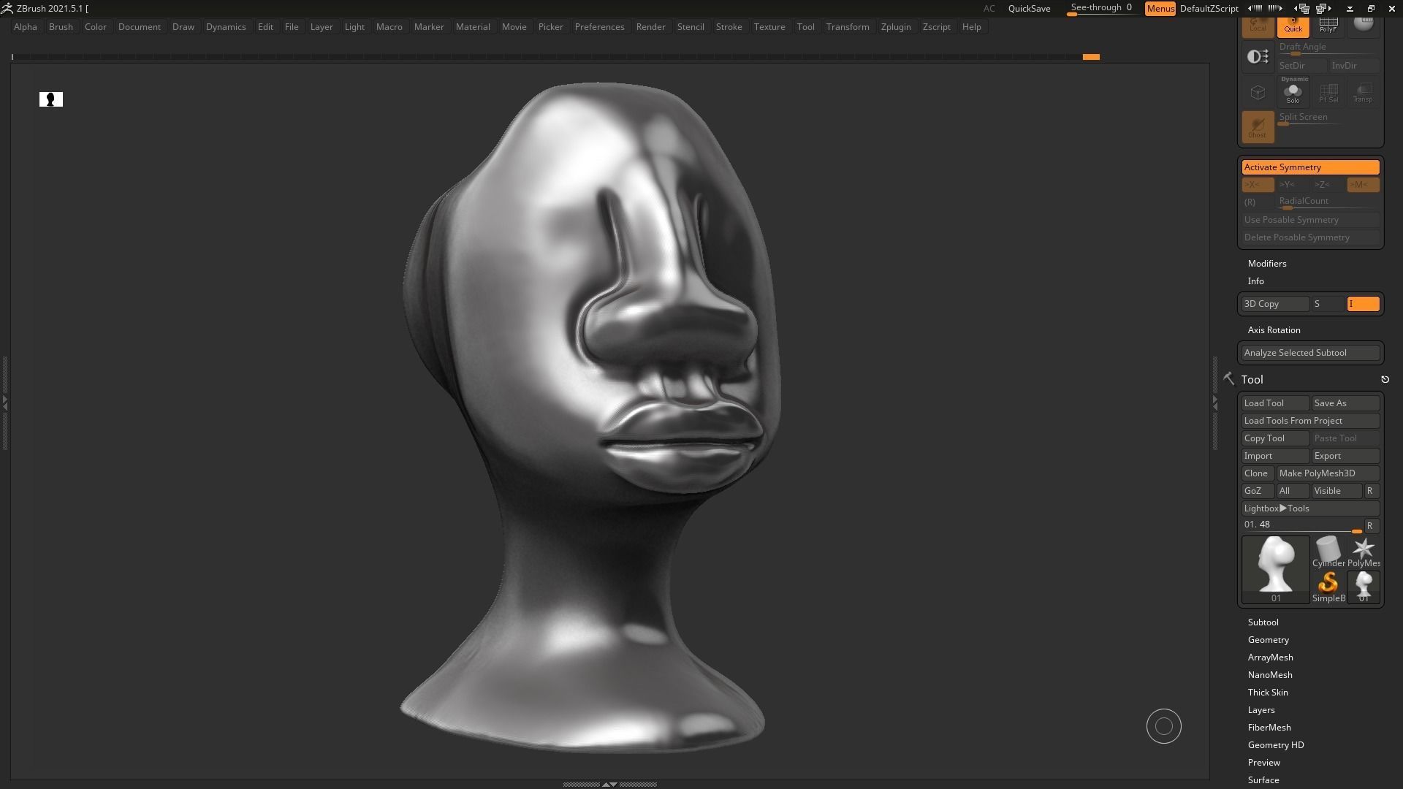
Task: Click the head silhouette thumbnail icon
Action: point(51,99)
